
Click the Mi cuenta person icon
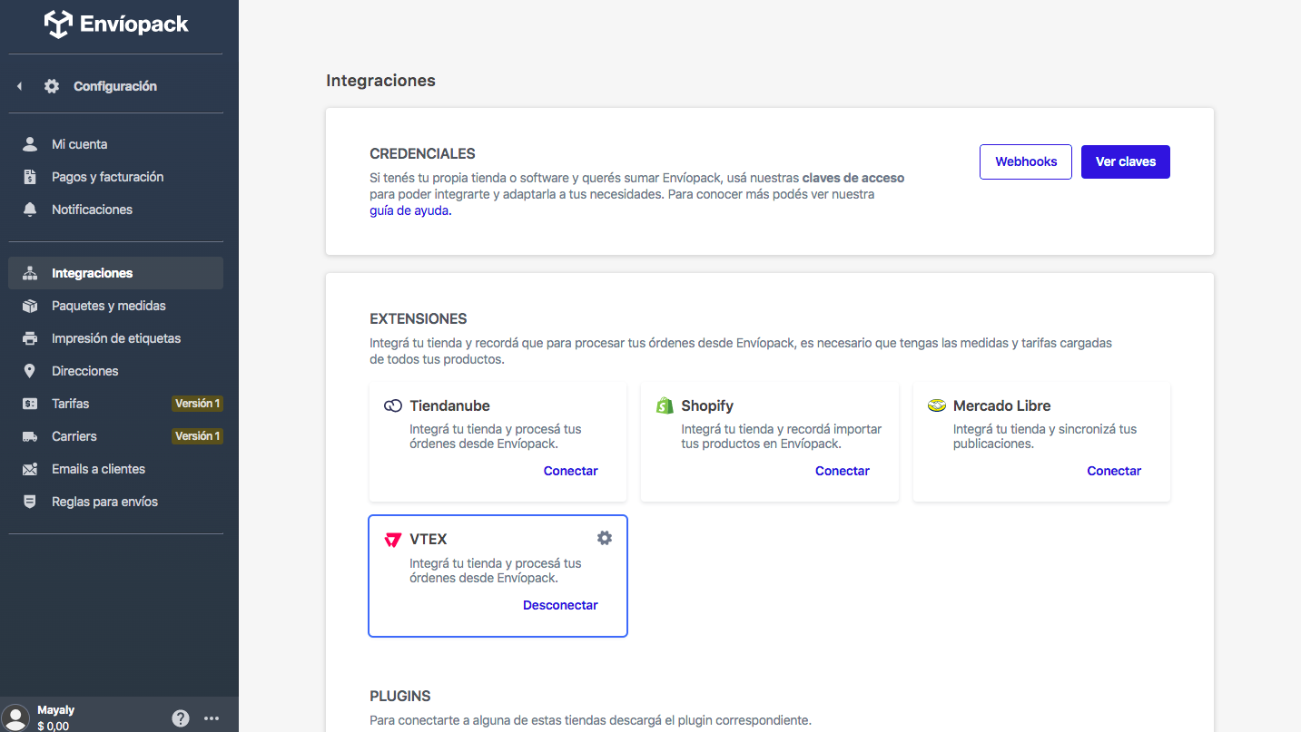click(x=30, y=144)
